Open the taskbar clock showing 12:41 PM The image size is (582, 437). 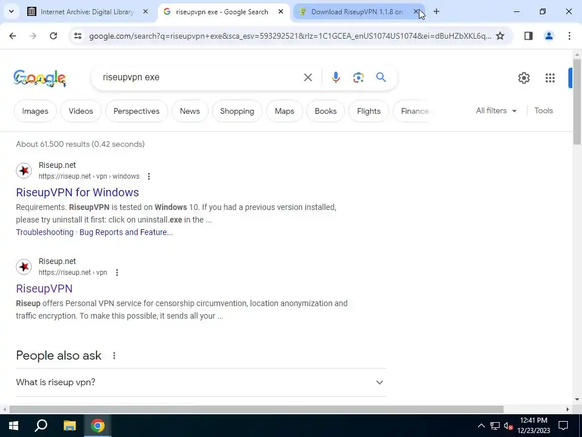pos(533,426)
